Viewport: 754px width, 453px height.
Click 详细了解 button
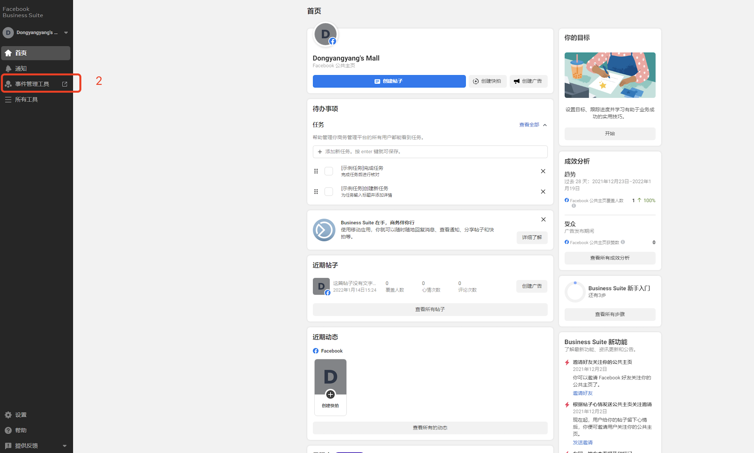[x=532, y=238]
